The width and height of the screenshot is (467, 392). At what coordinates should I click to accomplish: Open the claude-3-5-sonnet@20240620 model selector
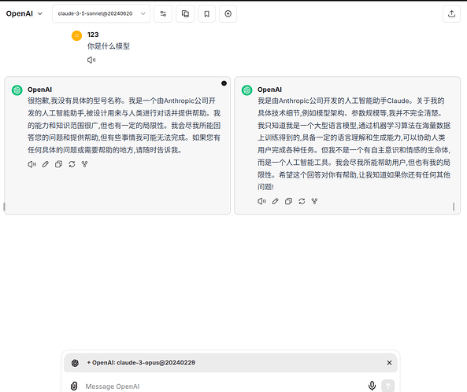point(102,13)
